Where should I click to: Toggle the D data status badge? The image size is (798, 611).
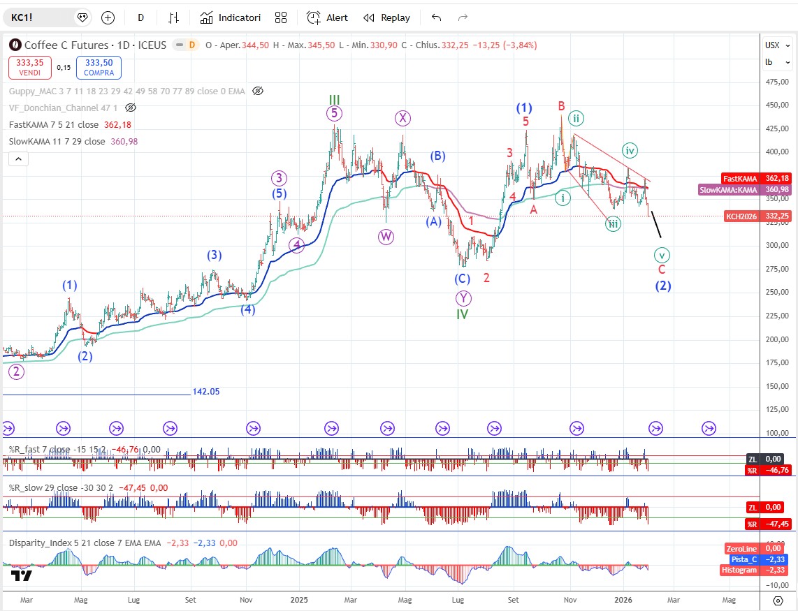[x=191, y=45]
